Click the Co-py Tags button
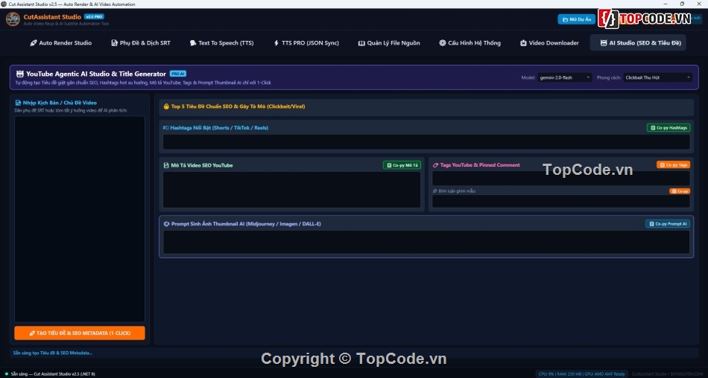Viewport: 708px width, 378px height. [x=673, y=164]
